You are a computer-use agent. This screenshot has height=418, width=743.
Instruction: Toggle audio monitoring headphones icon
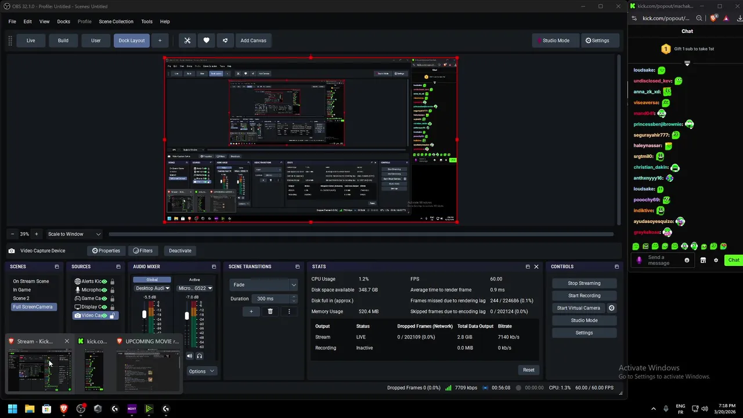[199, 356]
